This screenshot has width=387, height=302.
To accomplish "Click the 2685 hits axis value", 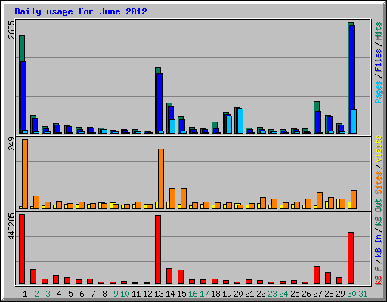I will (x=11, y=29).
